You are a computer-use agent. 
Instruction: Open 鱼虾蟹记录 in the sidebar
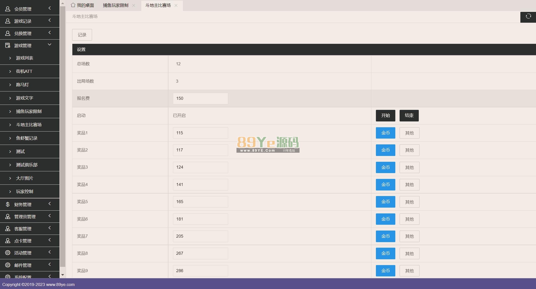[x=27, y=138]
